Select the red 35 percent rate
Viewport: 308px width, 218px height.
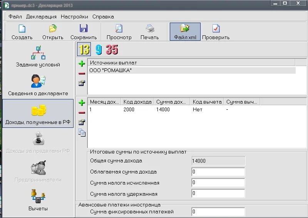(x=112, y=50)
